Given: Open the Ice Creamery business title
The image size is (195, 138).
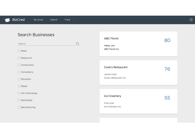Looking at the screenshot, I should (113, 96).
